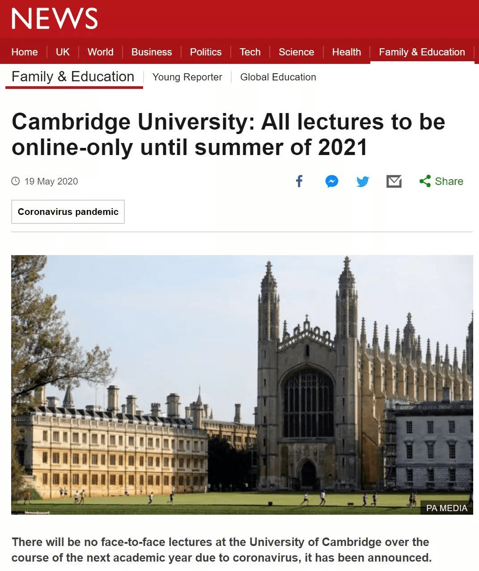
Task: Click the clock icon beside date
Action: (16, 181)
